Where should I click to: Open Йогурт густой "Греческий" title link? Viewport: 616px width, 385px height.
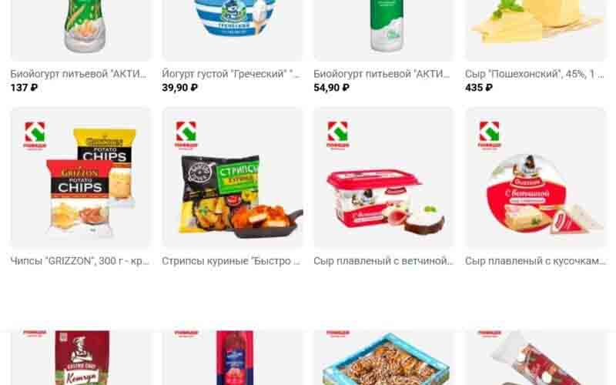[231, 74]
